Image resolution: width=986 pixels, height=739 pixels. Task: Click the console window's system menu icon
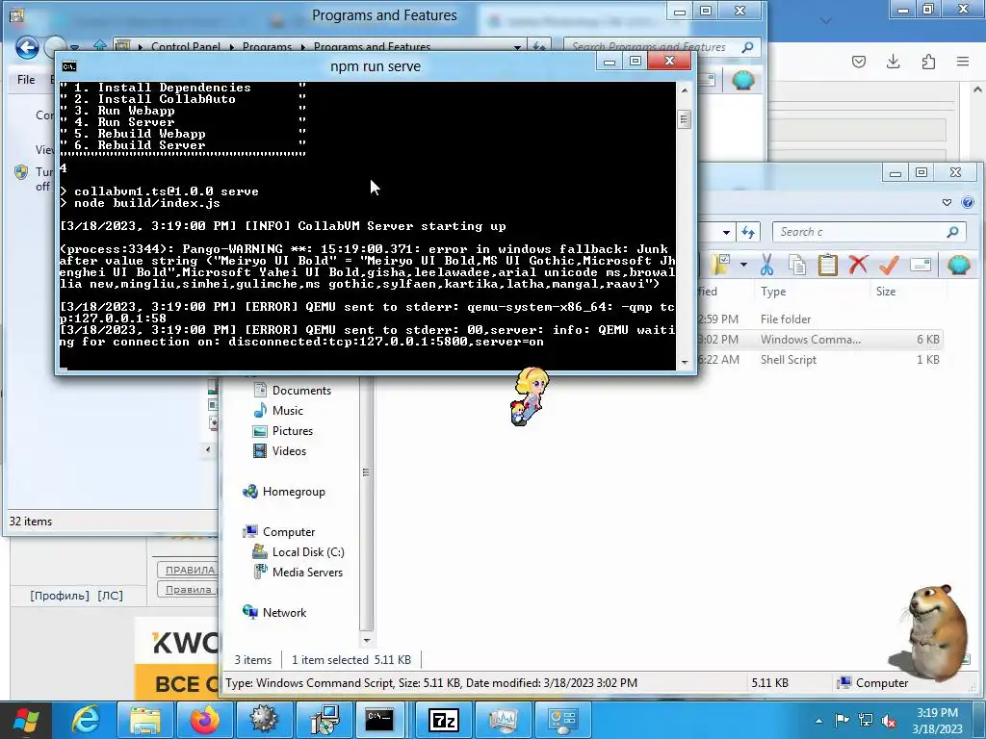[x=69, y=66]
